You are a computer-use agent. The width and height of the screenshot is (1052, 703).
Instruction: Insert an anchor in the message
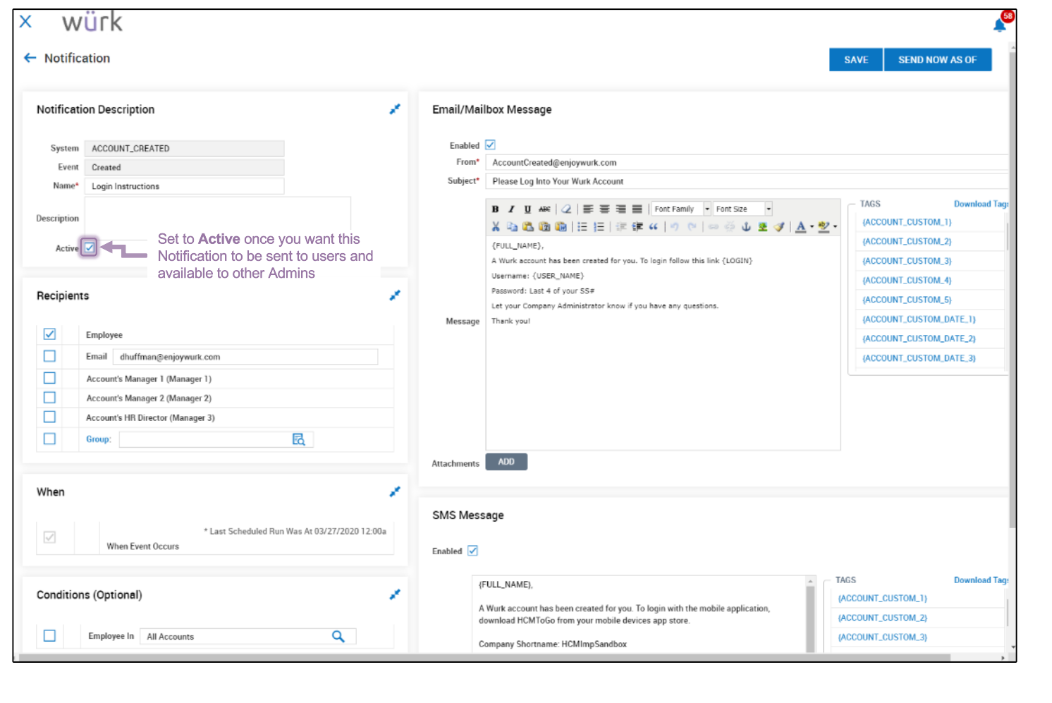click(x=746, y=226)
